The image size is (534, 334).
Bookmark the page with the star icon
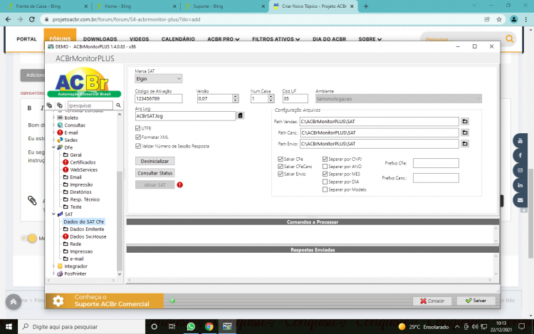pos(499,19)
